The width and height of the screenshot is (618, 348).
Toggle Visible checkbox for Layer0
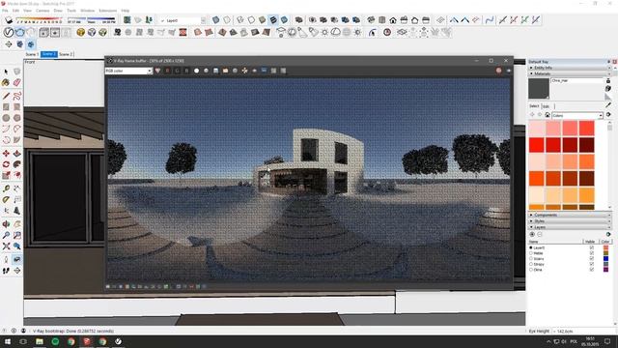click(592, 247)
